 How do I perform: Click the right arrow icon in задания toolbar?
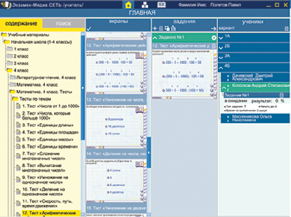[214, 29]
